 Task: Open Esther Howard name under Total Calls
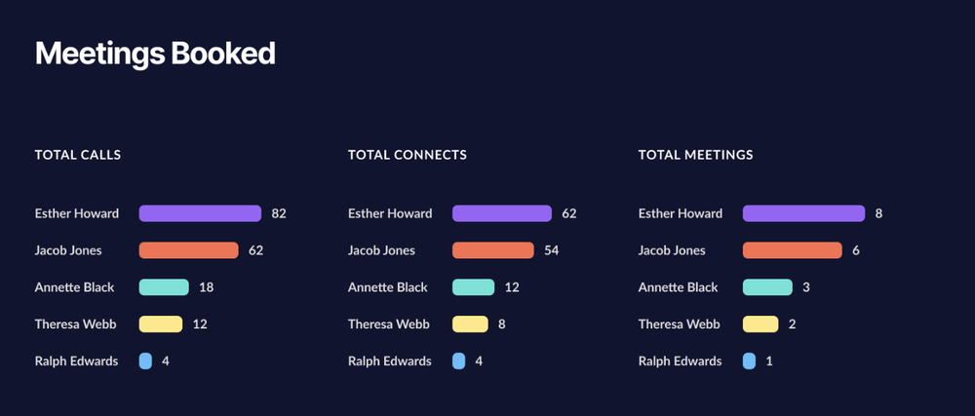77,213
